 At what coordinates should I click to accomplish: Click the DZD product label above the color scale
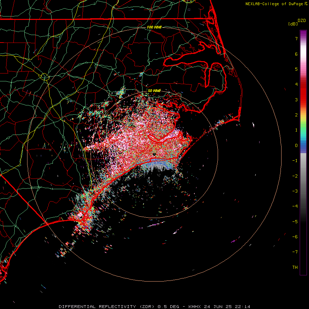pos(302,21)
